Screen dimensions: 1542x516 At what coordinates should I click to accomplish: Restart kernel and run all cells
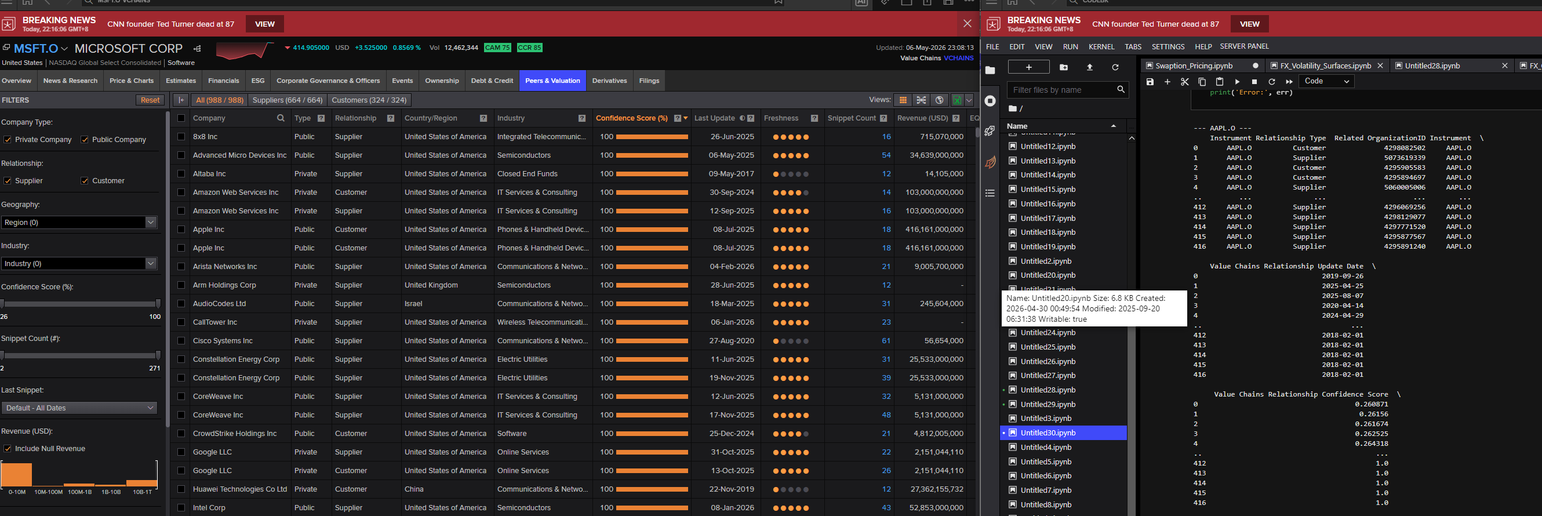[x=1289, y=81]
